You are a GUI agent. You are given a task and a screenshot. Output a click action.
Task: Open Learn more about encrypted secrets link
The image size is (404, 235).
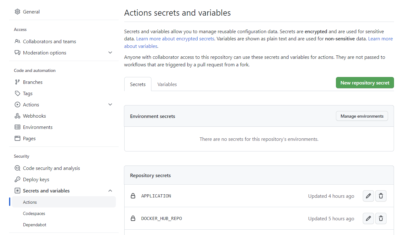coord(175,39)
